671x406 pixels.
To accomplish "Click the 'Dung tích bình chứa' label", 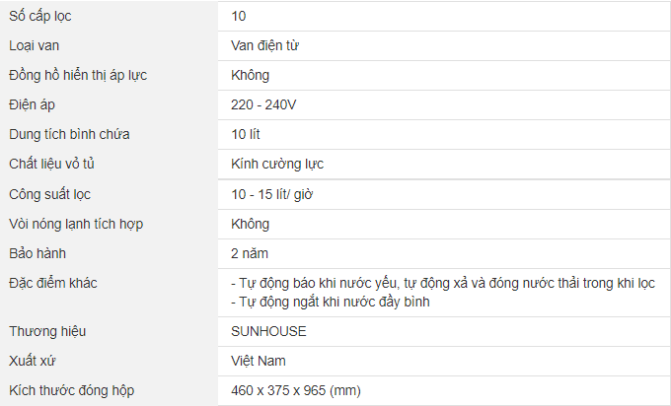I will tap(69, 134).
